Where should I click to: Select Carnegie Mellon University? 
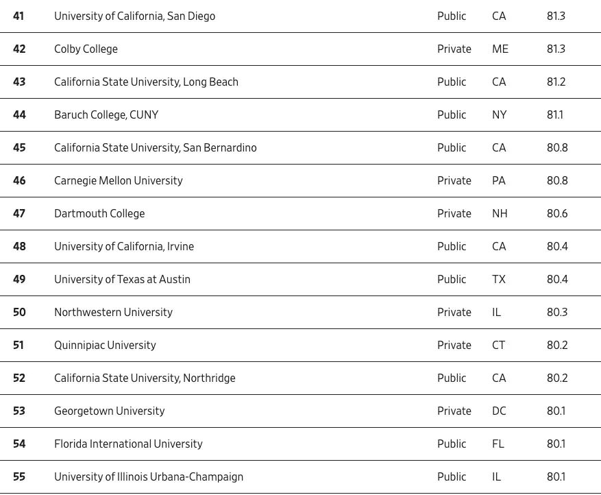click(x=119, y=180)
